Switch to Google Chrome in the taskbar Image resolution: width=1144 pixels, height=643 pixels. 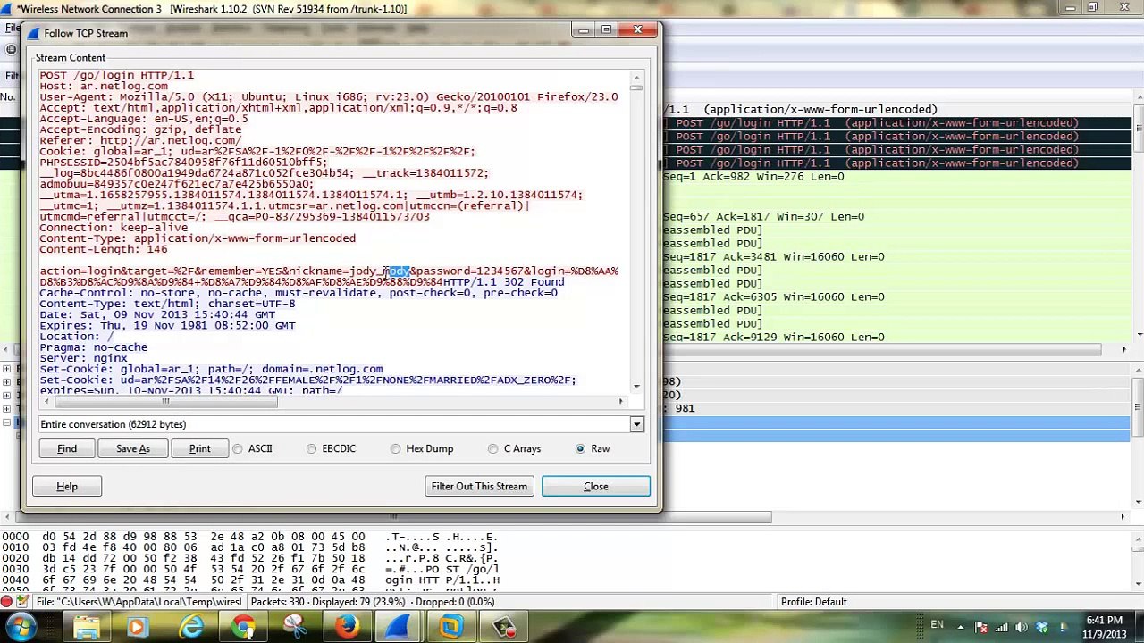[242, 627]
